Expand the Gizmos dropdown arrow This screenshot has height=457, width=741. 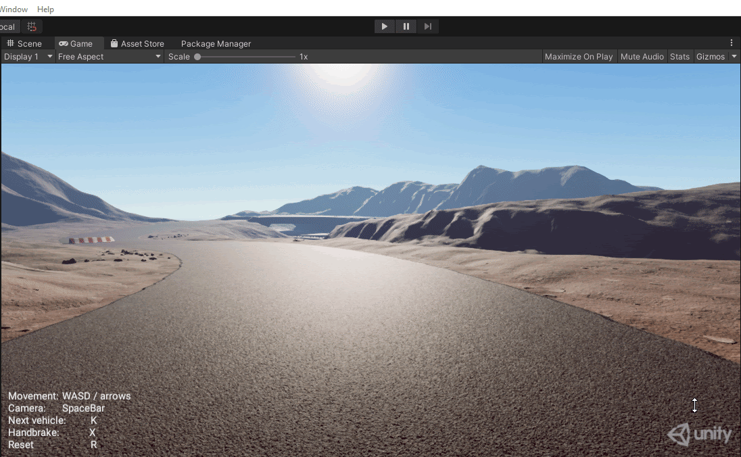tap(734, 57)
